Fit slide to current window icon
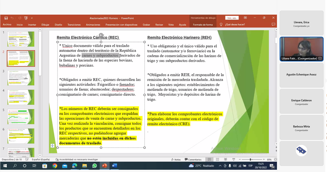Screen dimensions: 327x172 click(275, 159)
